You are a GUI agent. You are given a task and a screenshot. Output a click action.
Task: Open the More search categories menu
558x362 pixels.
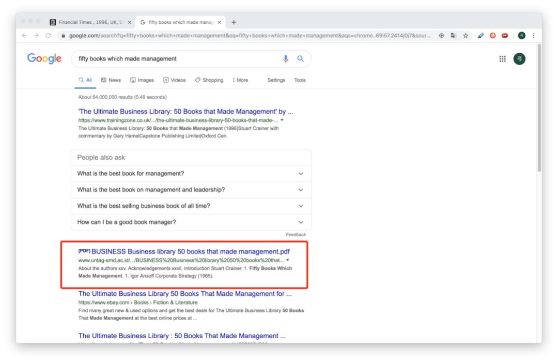[240, 80]
